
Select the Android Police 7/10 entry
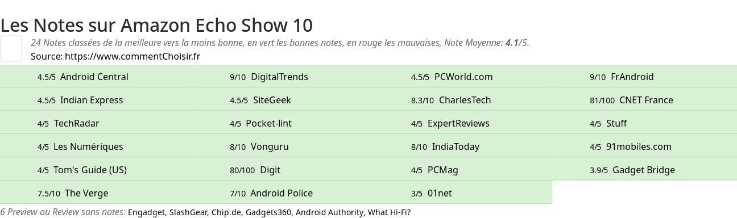(x=281, y=193)
